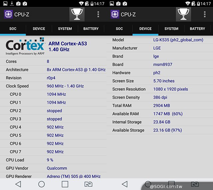The height and width of the screenshot is (190, 213).
Task: Tap the GPU Renderer Adreno 505 value
Action: click(x=74, y=176)
